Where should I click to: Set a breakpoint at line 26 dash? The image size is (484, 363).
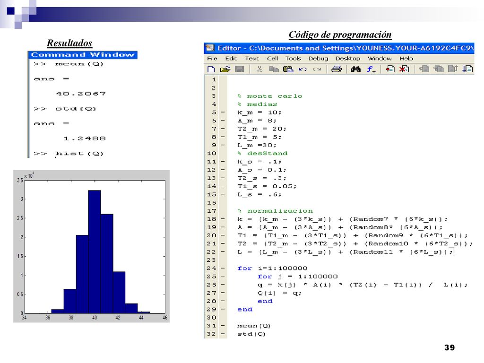click(223, 285)
